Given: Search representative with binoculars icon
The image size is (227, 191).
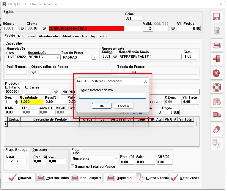Looking at the screenshot, I should [115, 57].
